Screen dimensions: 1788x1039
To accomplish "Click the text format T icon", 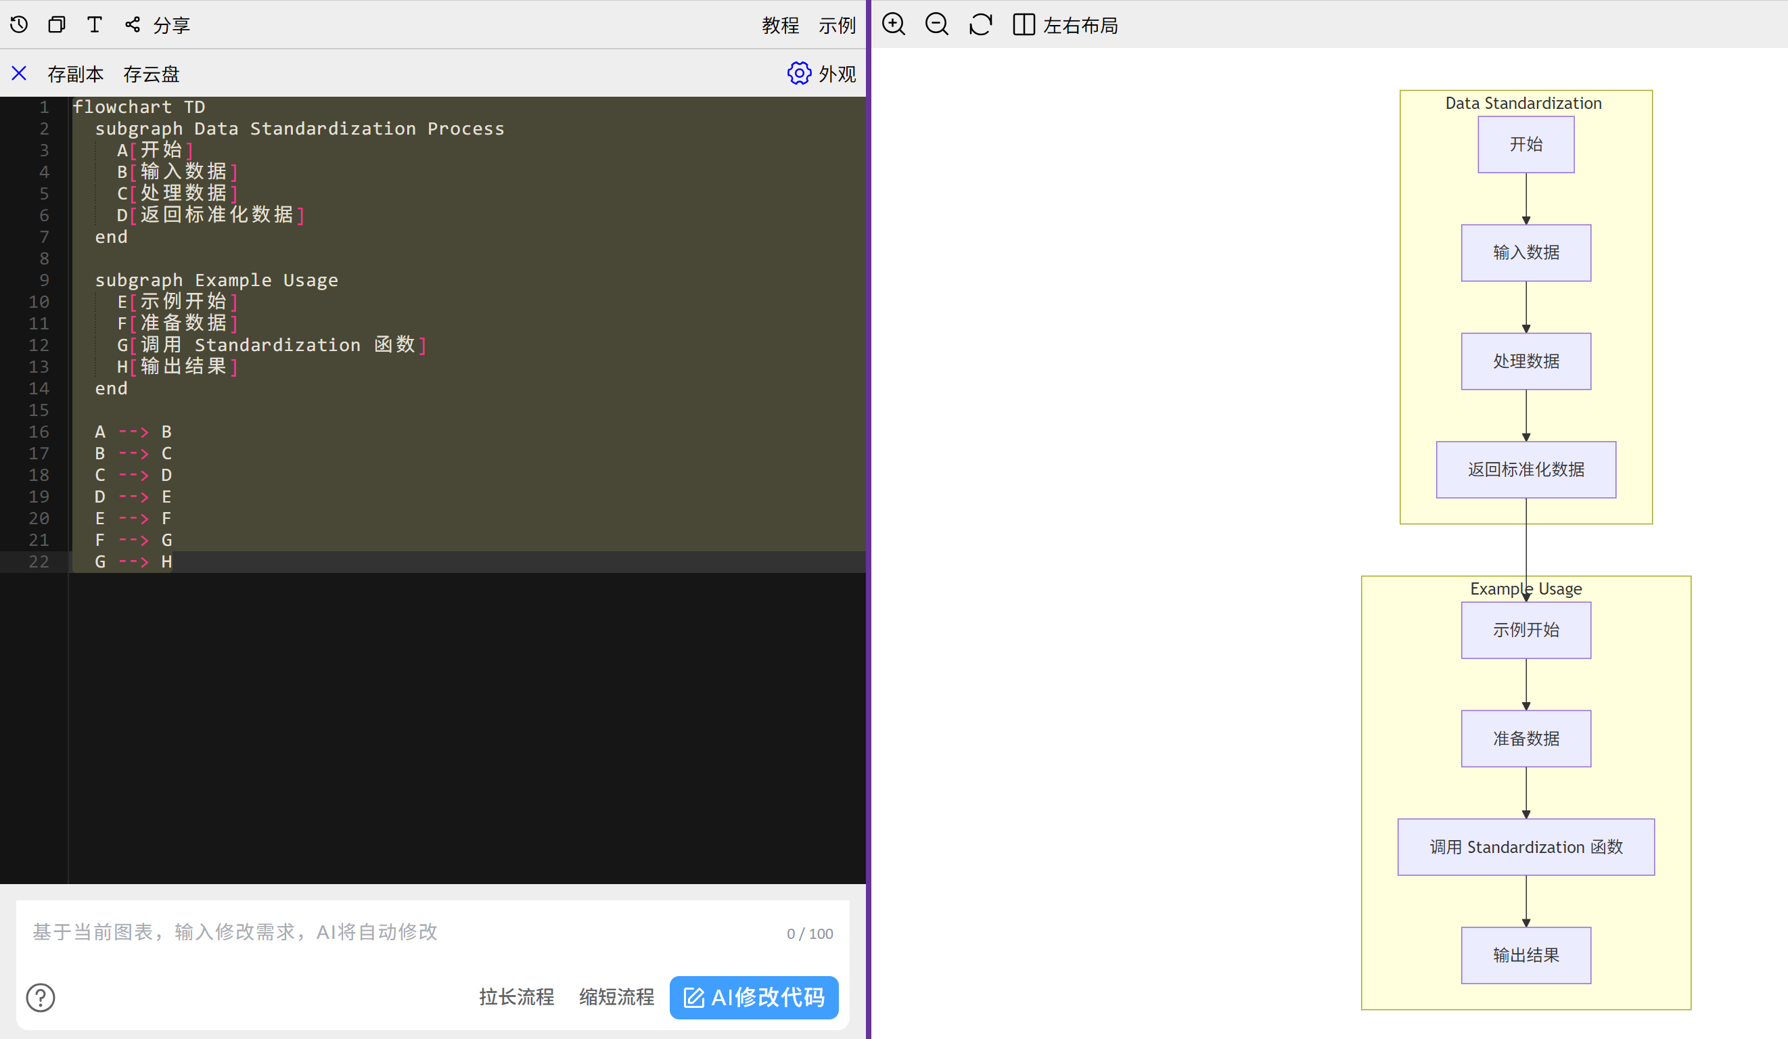I will [94, 25].
